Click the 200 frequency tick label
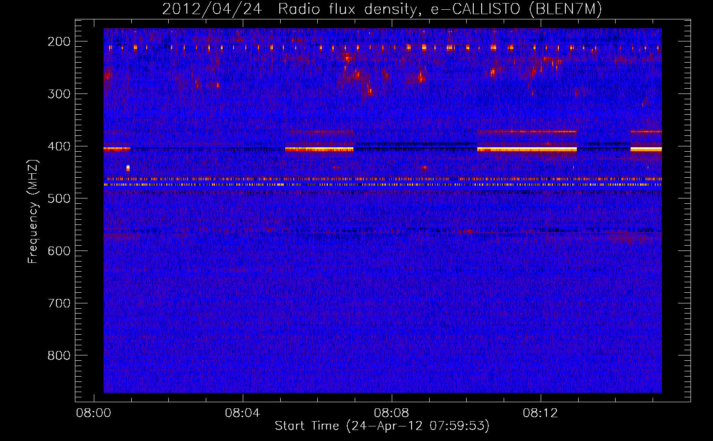Viewport: 713px width, 441px height. [x=59, y=41]
